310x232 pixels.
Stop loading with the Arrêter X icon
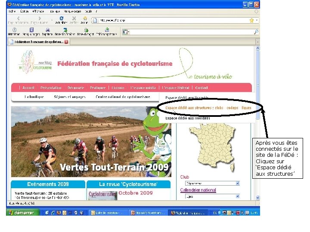pyautogui.click(x=74, y=18)
